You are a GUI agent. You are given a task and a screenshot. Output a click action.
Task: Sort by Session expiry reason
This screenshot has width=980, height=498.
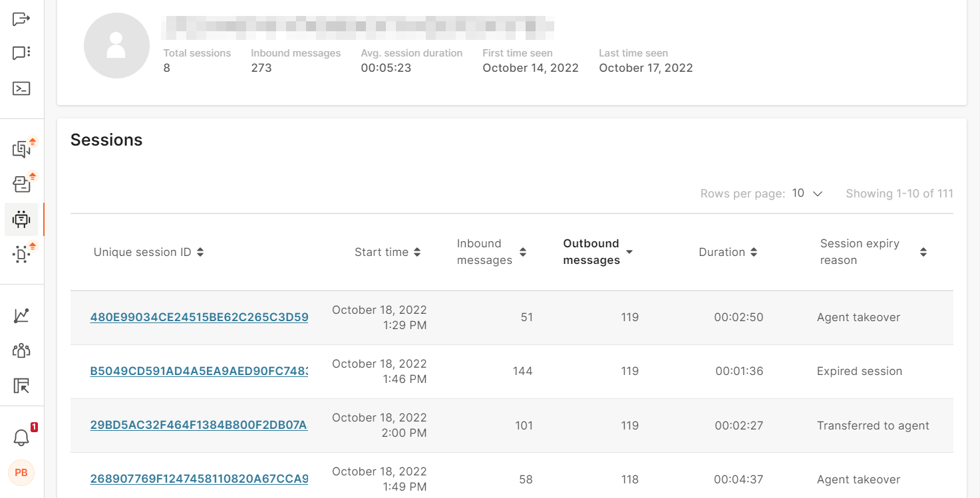click(873, 252)
